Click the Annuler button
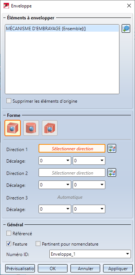135x275 pixels. point(85,269)
